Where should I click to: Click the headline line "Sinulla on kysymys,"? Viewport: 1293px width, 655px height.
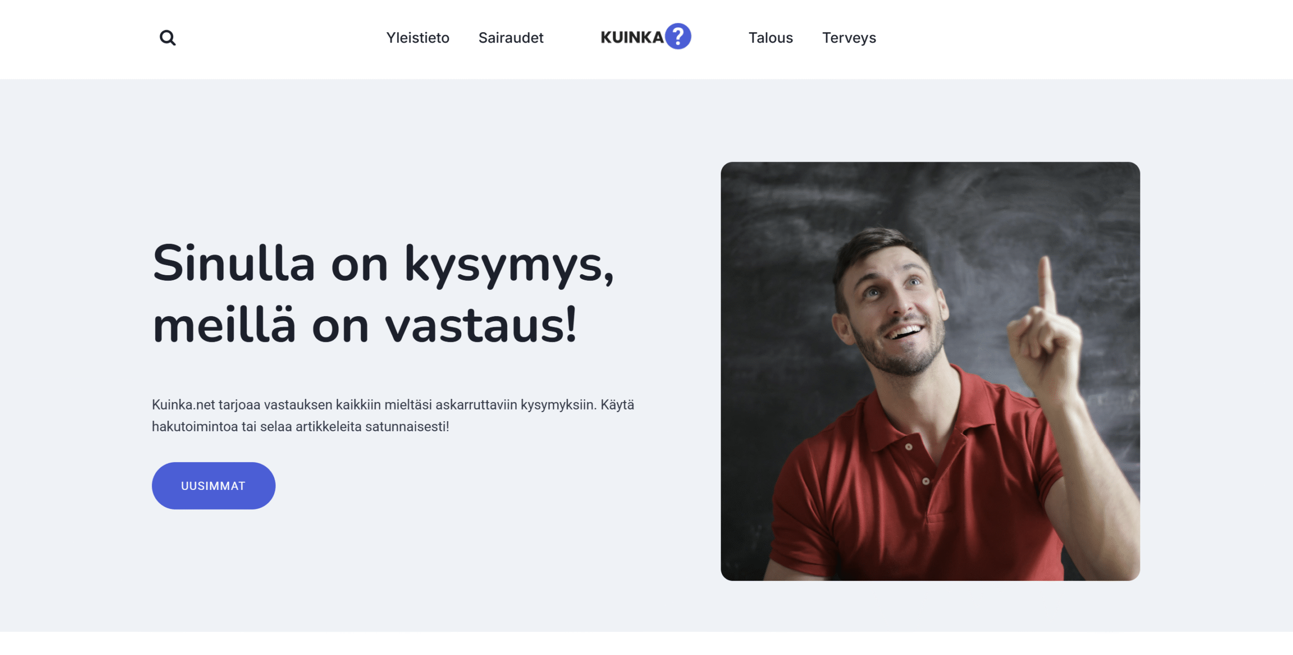coord(383,264)
